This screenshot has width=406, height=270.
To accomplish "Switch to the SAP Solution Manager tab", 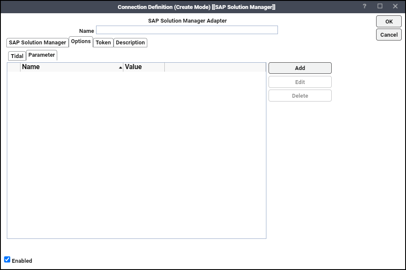I will (x=38, y=42).
